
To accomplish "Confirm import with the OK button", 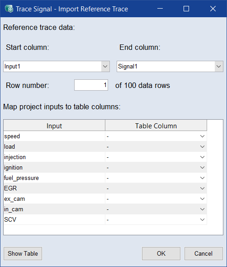I will [x=161, y=253].
